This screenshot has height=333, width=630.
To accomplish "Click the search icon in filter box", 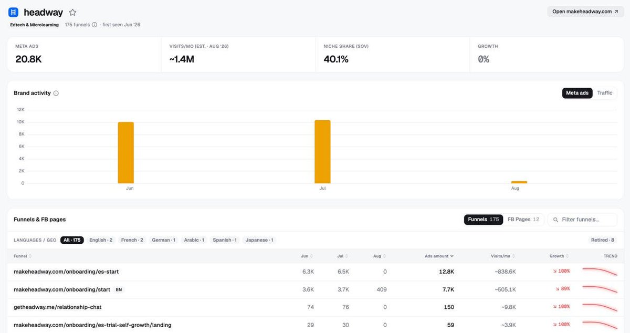I will point(555,220).
